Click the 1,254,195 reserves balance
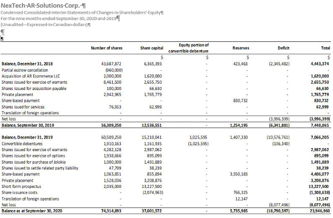Viewport: 333px width, 218px height. [x=239, y=126]
